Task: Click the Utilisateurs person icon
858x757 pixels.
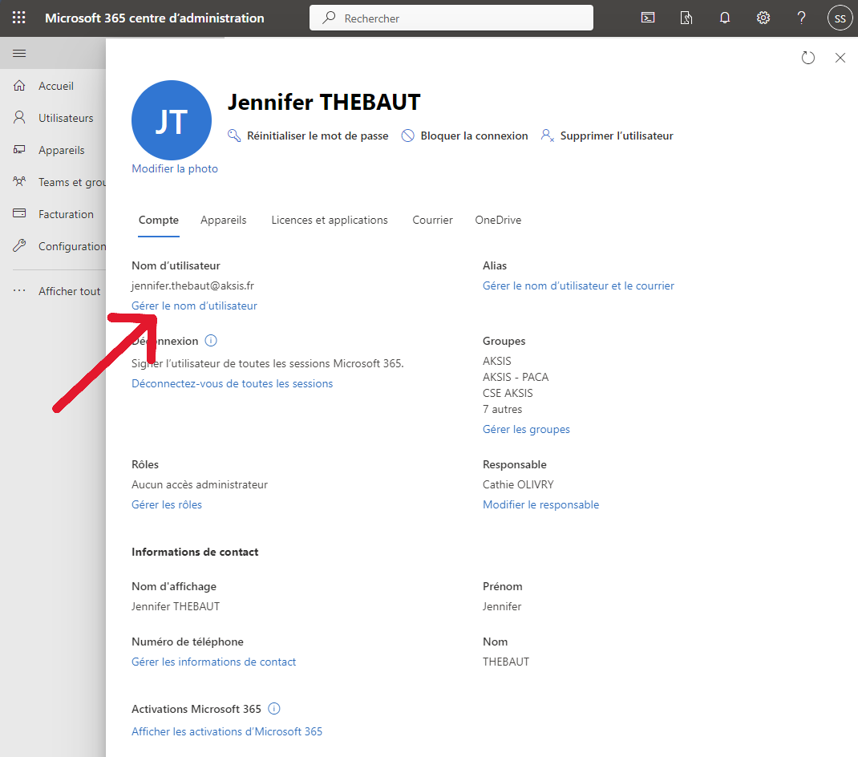Action: tap(19, 118)
